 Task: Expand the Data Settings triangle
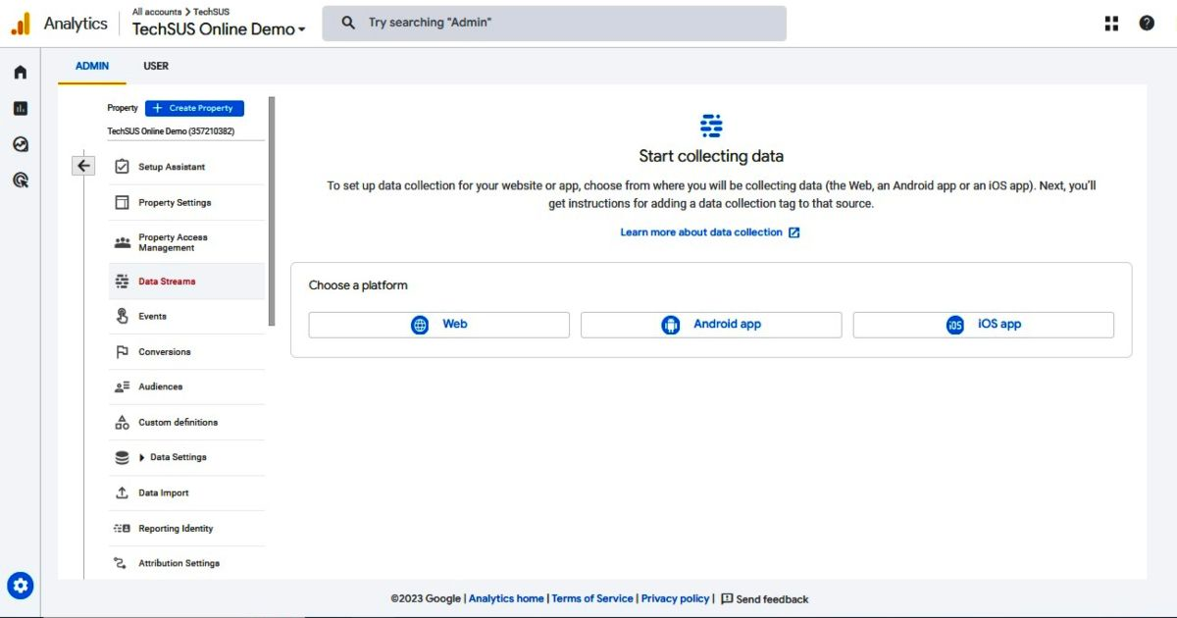(x=142, y=457)
